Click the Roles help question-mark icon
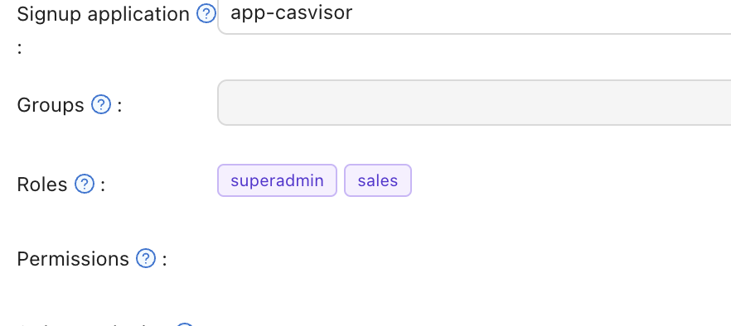The height and width of the screenshot is (326, 731). 85,184
